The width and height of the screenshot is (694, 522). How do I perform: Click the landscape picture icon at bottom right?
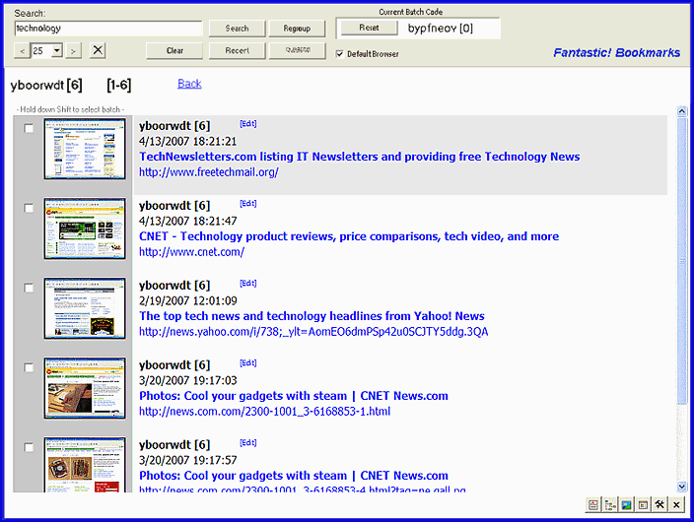[x=625, y=505]
